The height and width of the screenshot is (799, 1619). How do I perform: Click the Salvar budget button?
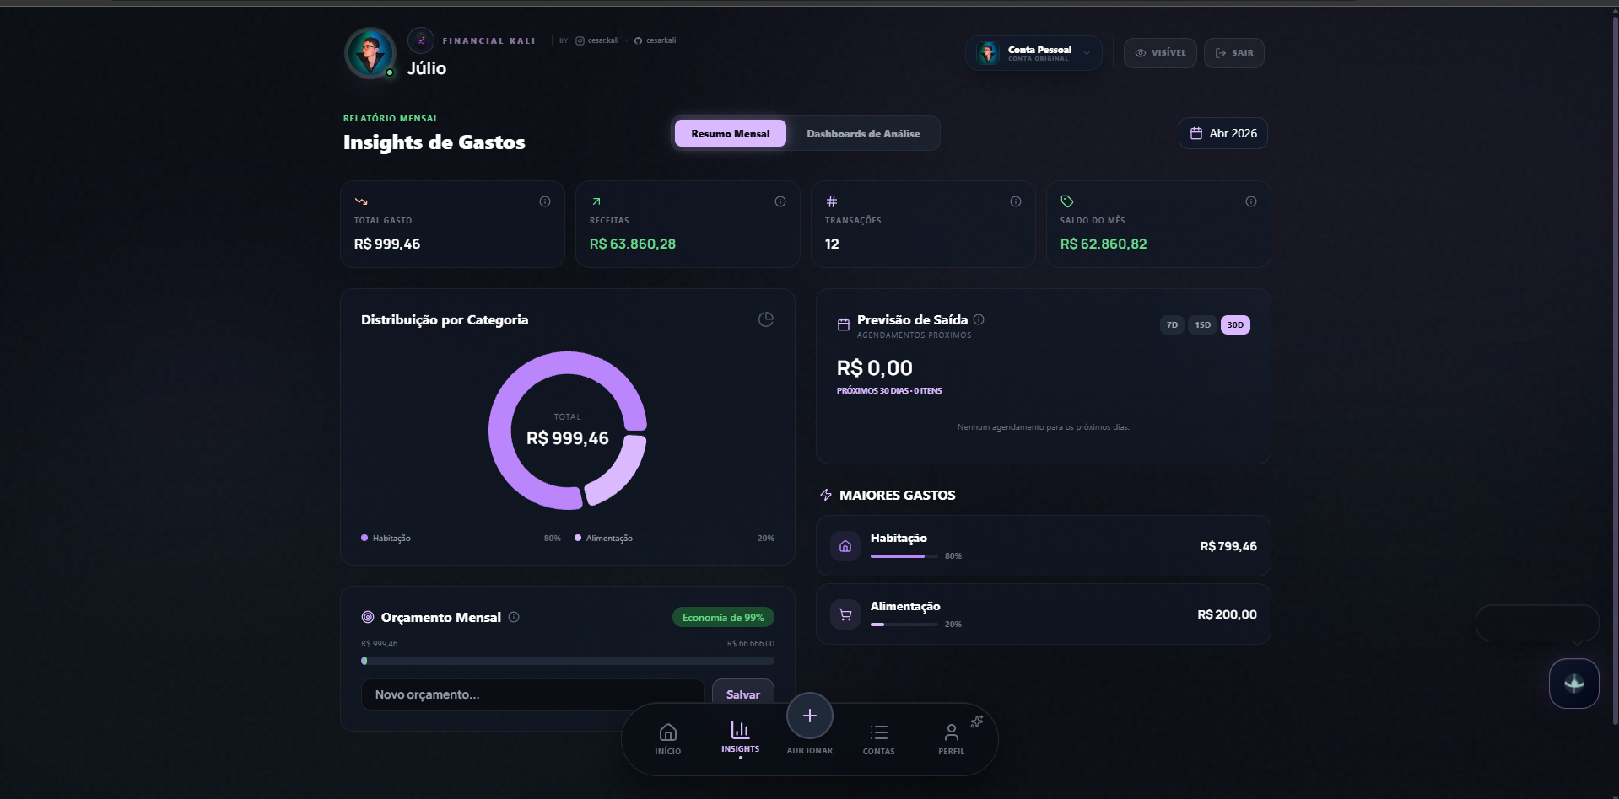pos(742,694)
